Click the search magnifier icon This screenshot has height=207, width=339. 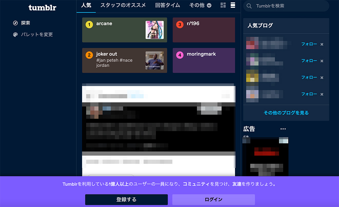click(249, 6)
